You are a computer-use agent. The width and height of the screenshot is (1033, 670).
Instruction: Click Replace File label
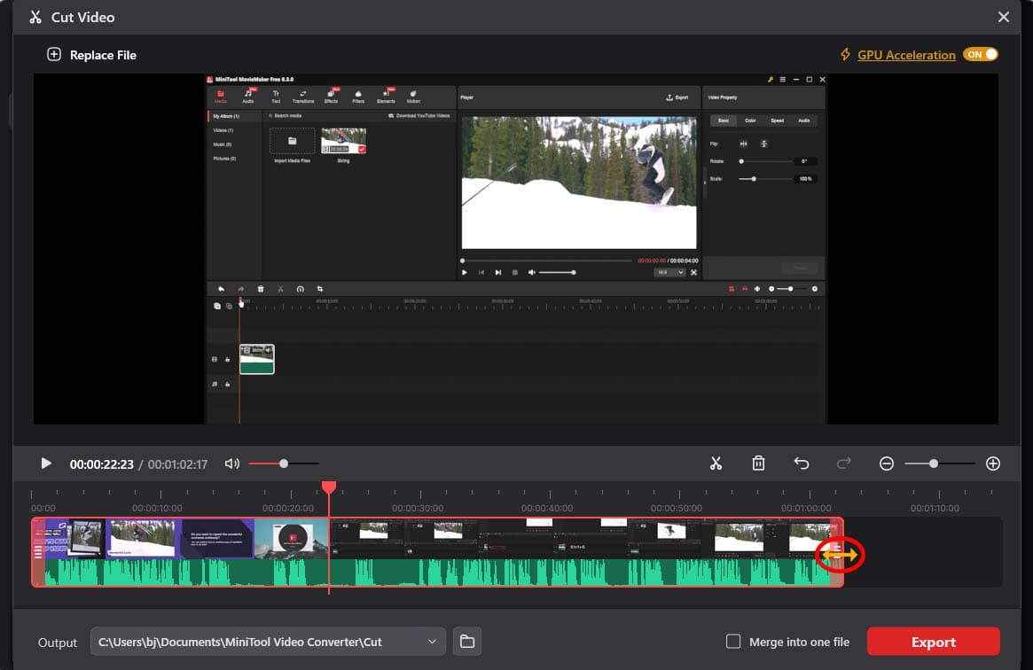coord(103,55)
